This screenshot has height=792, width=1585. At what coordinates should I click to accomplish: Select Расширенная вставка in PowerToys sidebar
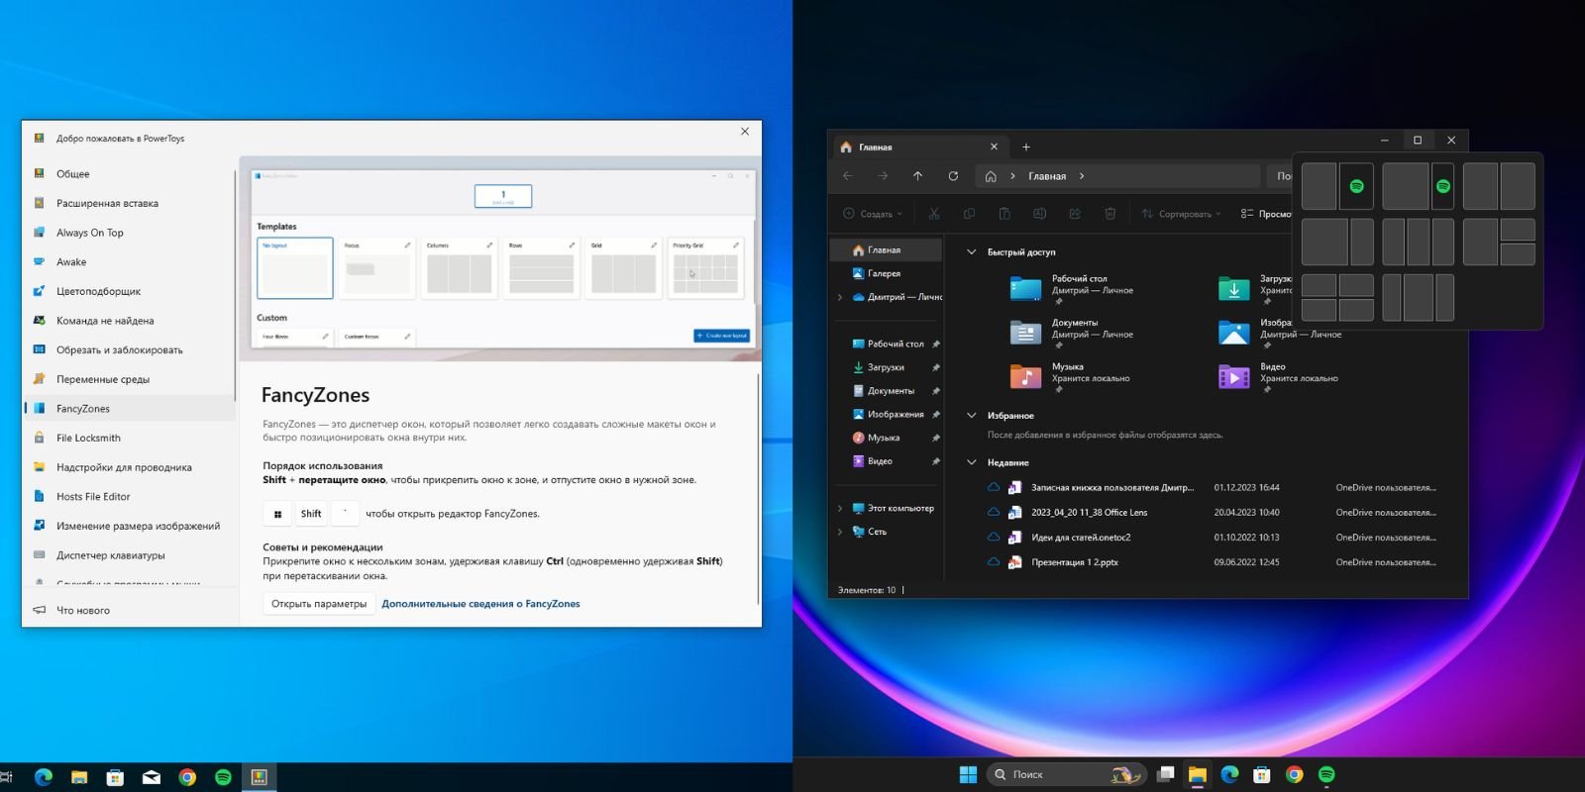(130, 203)
